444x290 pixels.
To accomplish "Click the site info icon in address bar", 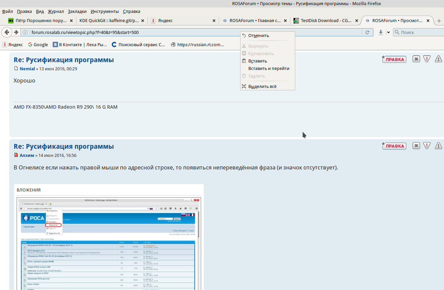I will tap(26, 33).
